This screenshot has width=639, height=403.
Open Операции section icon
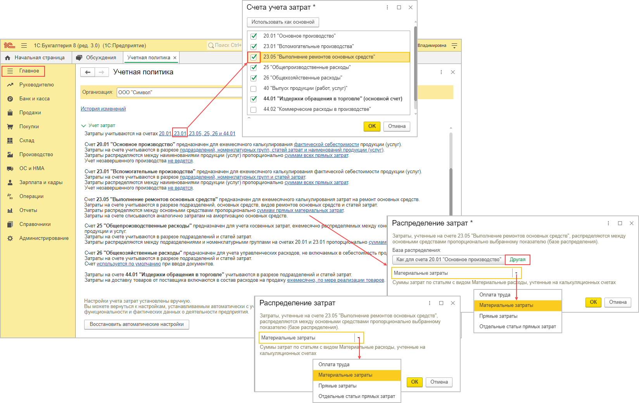point(10,196)
